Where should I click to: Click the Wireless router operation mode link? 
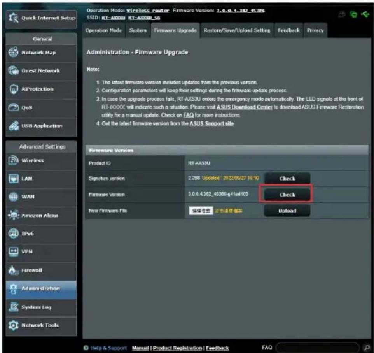coord(148,11)
